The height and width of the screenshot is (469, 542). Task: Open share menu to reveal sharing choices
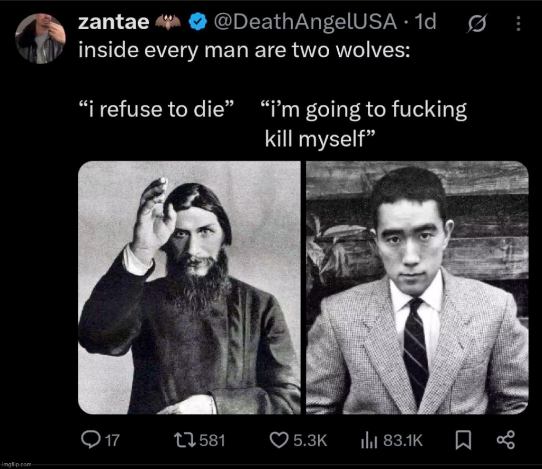[x=507, y=439]
